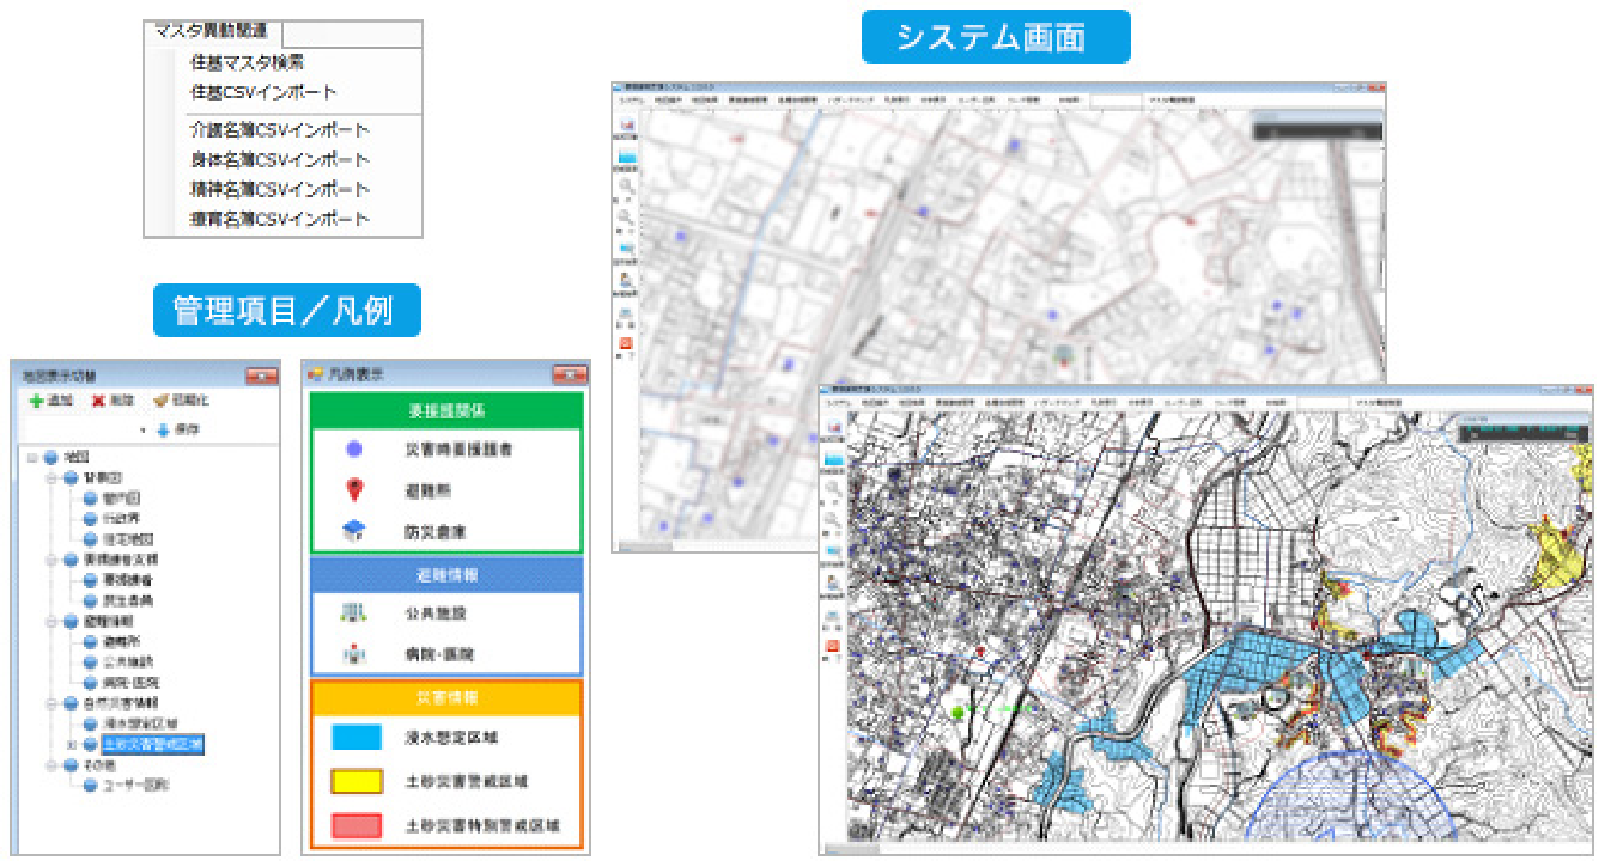Click the red pin 避難所 legend icon
This screenshot has height=861, width=1611.
pyautogui.click(x=354, y=489)
